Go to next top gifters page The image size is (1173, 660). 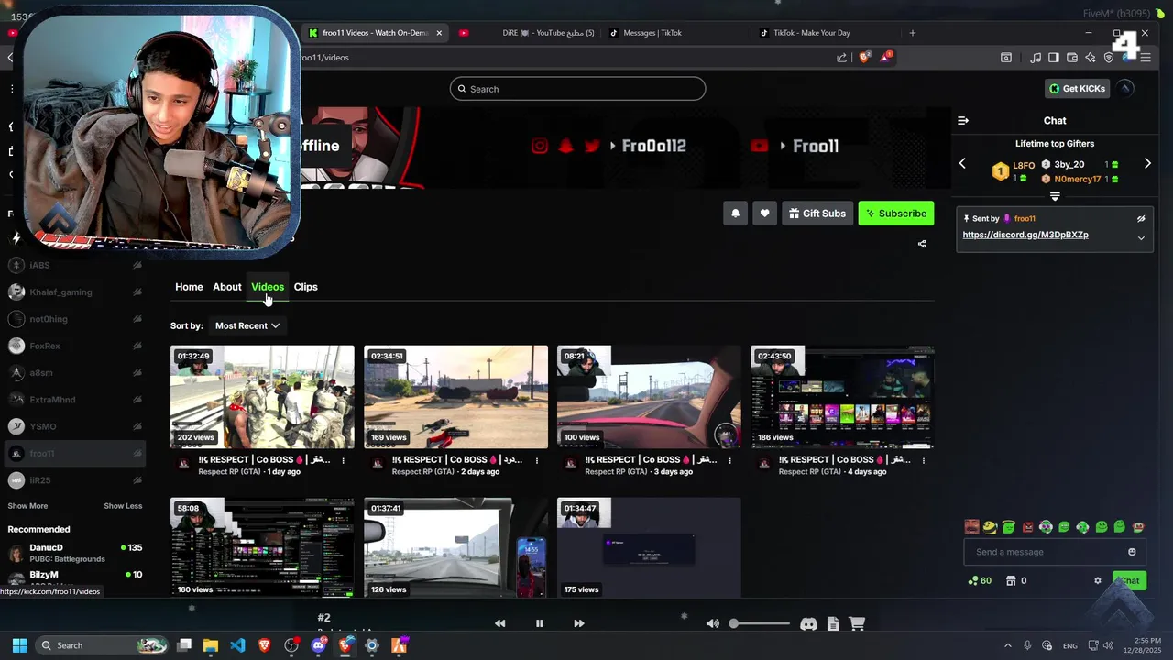click(1147, 164)
